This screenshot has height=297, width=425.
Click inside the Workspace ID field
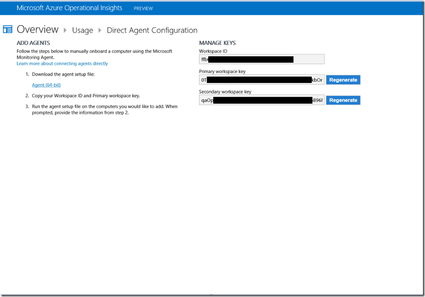pos(261,59)
